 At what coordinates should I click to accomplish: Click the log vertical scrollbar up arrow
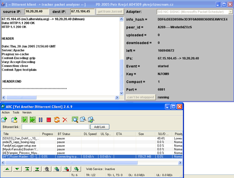tap(121, 19)
